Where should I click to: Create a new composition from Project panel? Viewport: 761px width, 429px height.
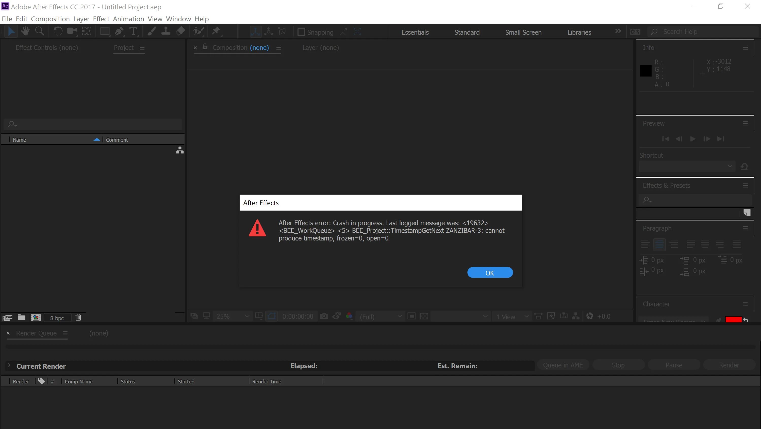(36, 318)
